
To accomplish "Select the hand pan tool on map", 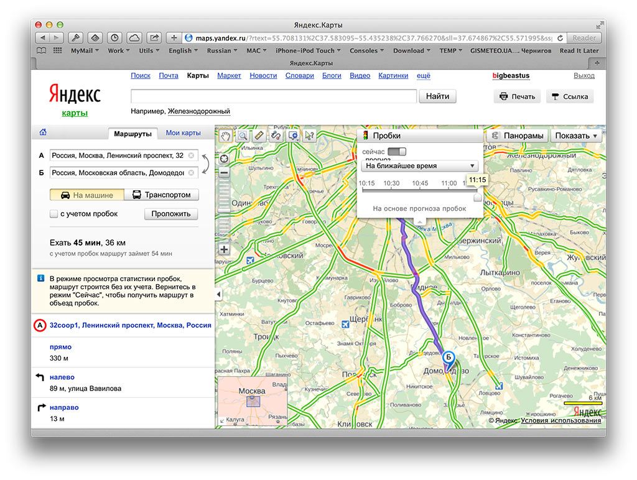I will click(225, 136).
